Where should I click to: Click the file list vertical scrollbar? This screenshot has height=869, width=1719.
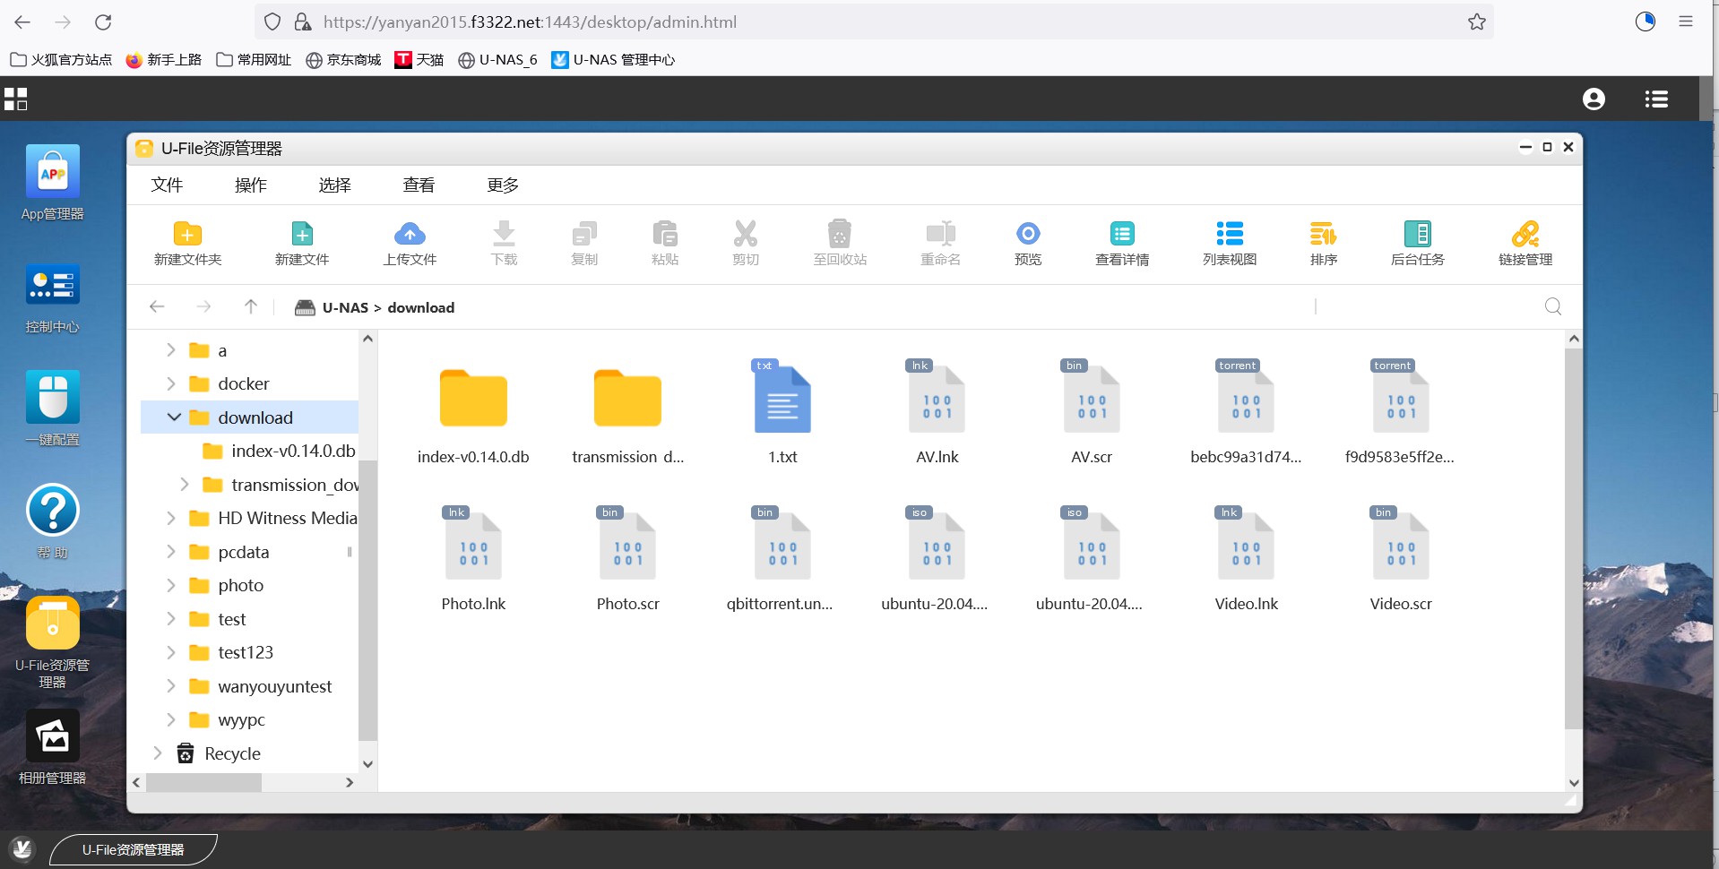1573,538
